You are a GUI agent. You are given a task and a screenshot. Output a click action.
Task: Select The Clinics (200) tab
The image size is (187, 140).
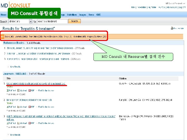tap(36, 37)
